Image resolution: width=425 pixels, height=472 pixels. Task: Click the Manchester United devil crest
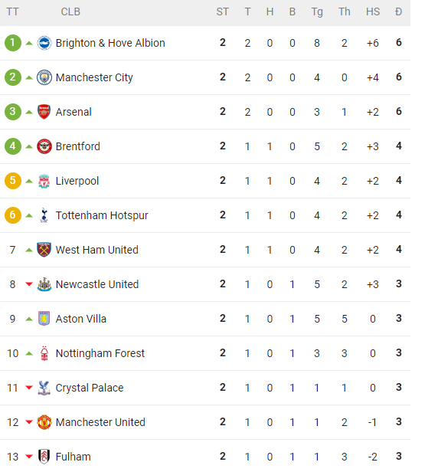44,422
